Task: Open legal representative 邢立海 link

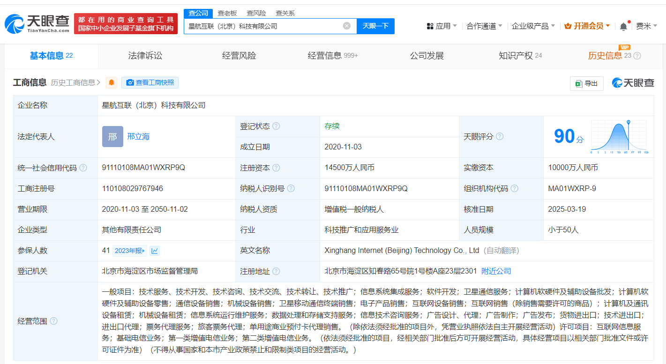Action: coord(138,137)
